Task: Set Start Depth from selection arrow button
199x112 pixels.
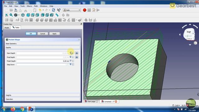Action: tap(77, 53)
